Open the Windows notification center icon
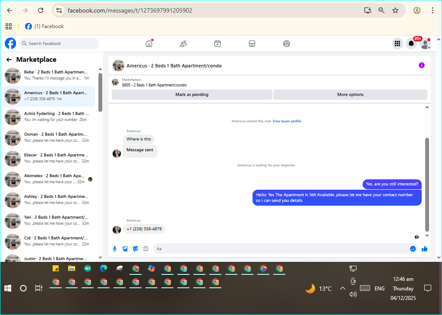442x315 pixels. point(428,288)
